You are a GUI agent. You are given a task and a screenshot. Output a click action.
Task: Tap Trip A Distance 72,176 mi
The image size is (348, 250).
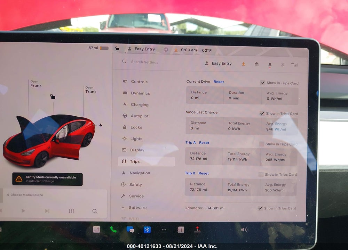point(199,159)
